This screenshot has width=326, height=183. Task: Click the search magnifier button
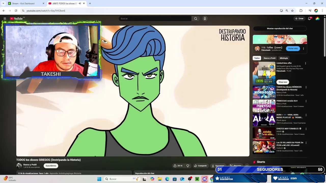pos(196,19)
